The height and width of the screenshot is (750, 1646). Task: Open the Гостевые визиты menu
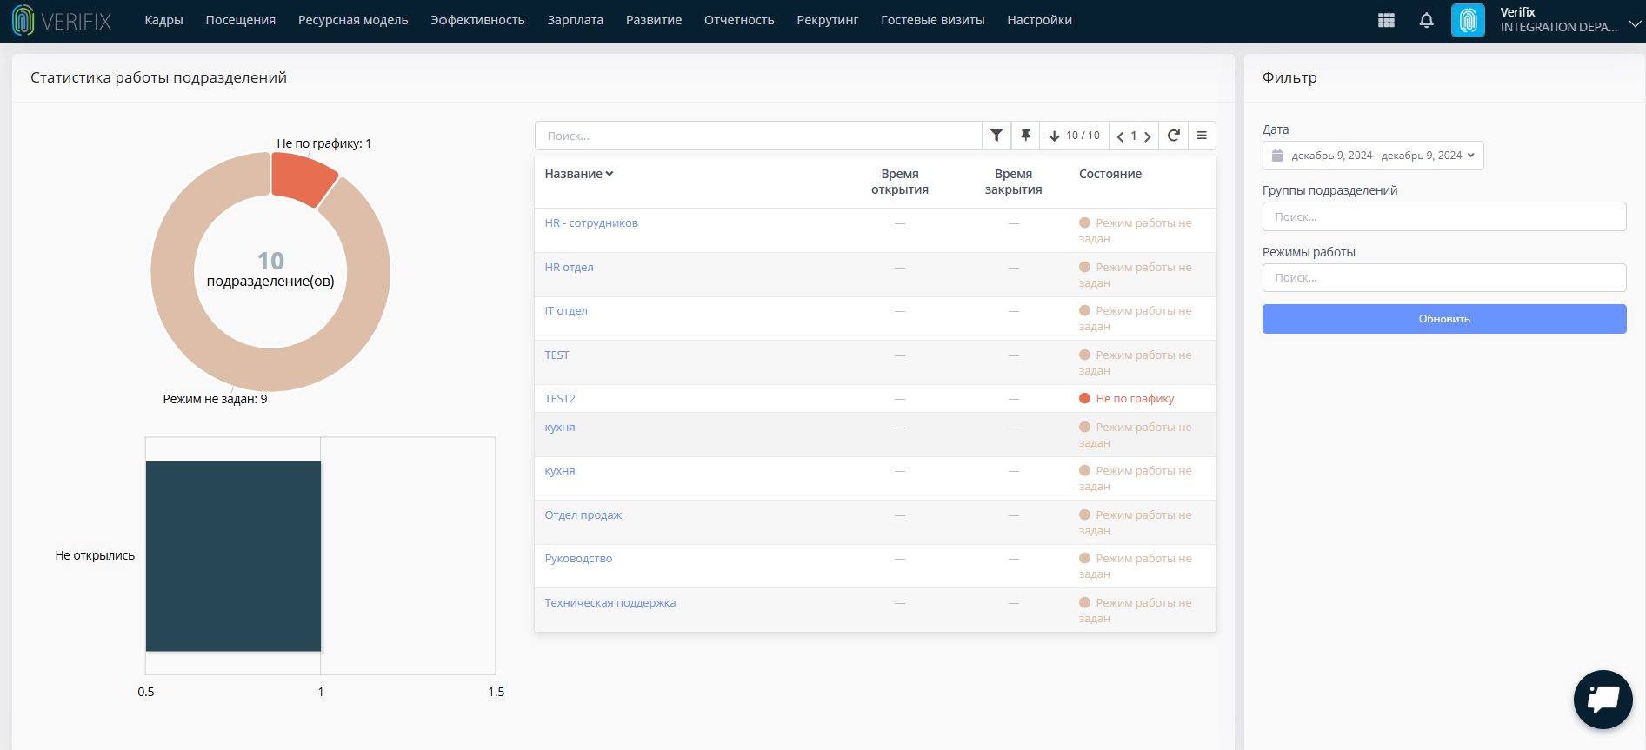(933, 20)
